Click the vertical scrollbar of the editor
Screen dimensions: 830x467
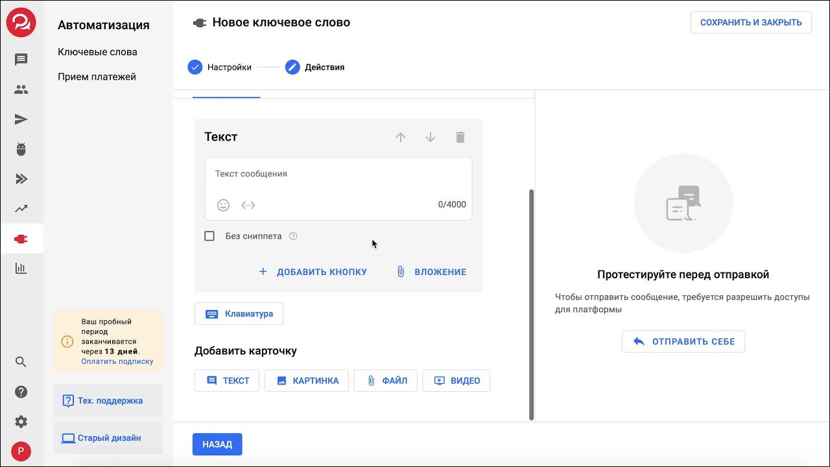pyautogui.click(x=532, y=304)
